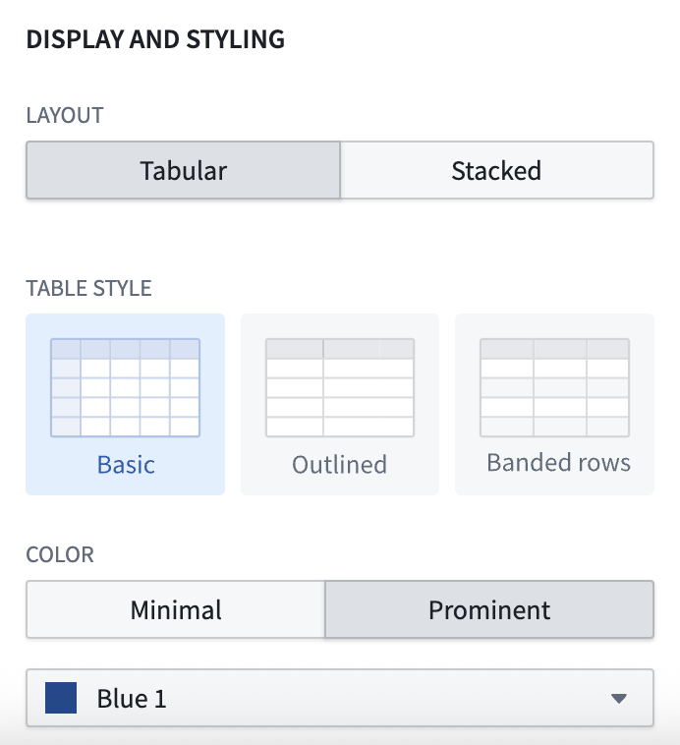680x745 pixels.
Task: Select the Tabular layout option
Action: pyautogui.click(x=184, y=170)
